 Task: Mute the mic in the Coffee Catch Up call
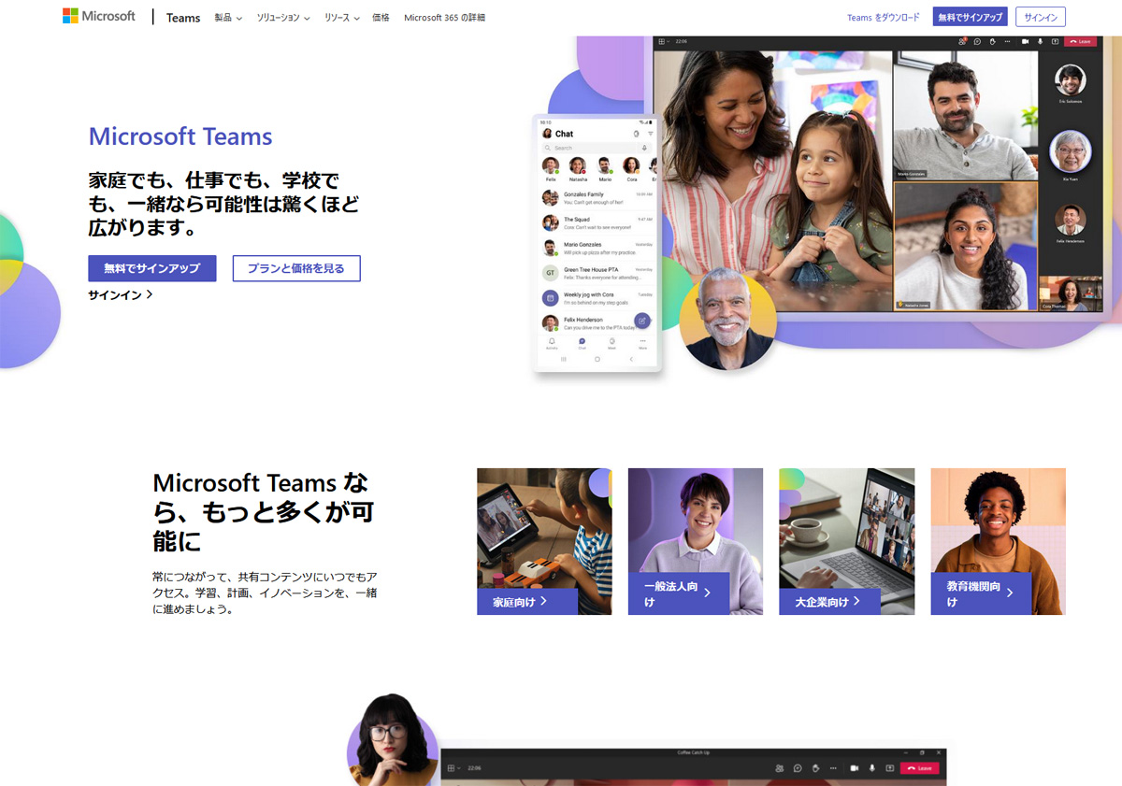coord(871,768)
